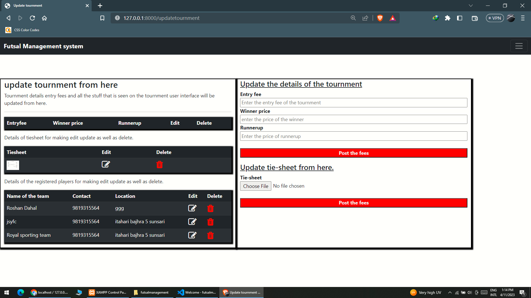Click the Entry fee input field
Image resolution: width=531 pixels, height=298 pixels.
coord(354,102)
